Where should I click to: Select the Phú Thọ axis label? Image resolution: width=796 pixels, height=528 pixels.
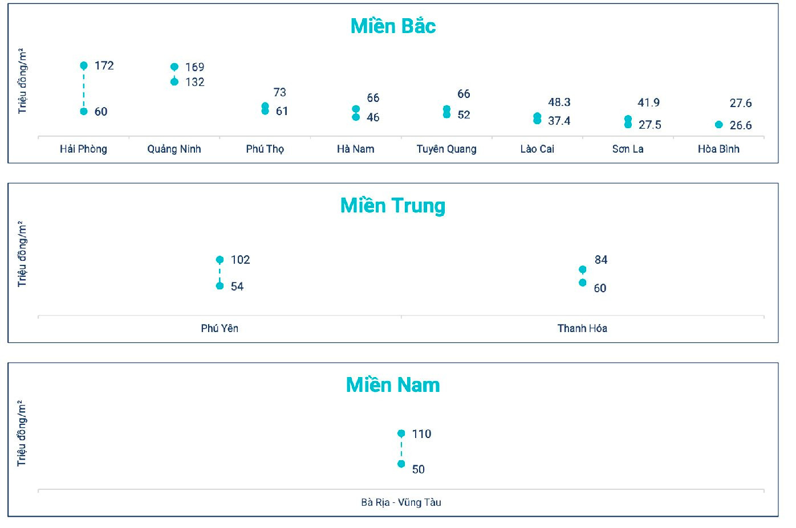point(265,149)
